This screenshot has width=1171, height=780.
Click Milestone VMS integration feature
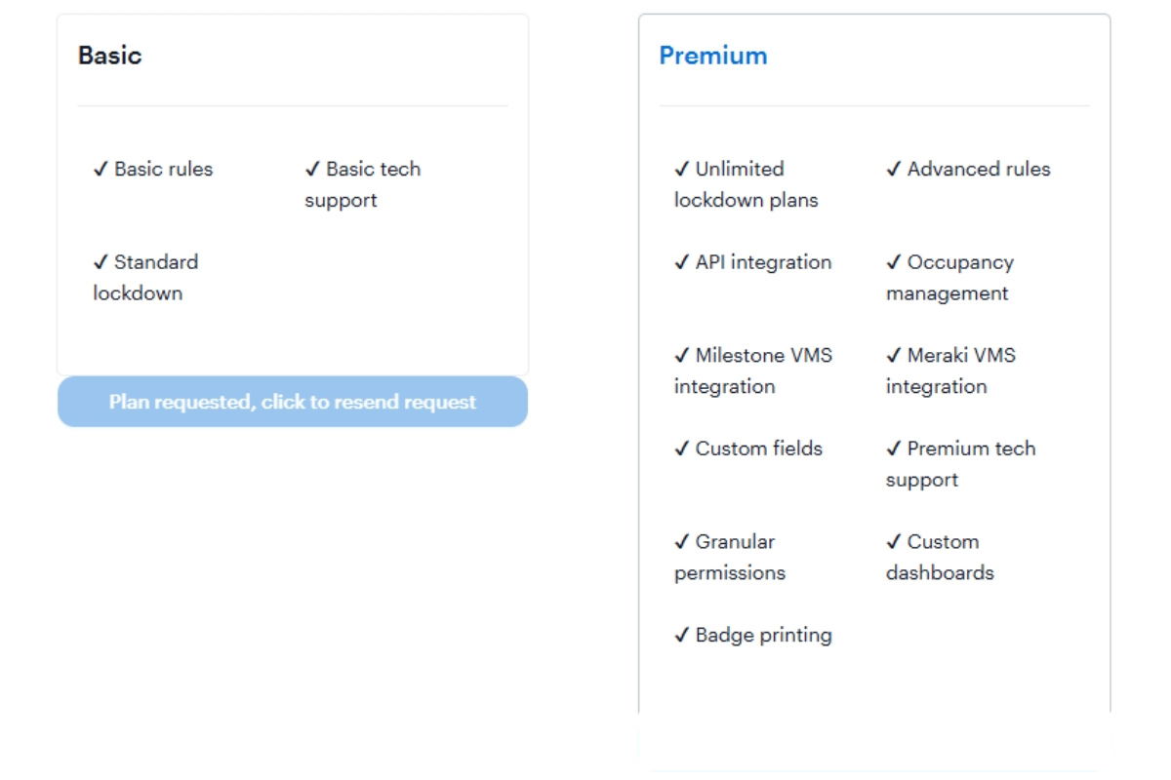(x=753, y=370)
